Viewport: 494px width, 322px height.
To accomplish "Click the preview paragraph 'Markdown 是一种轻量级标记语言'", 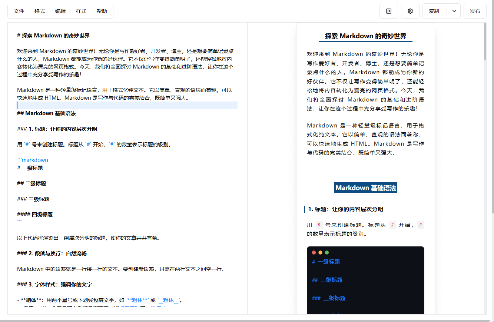I will point(365,139).
